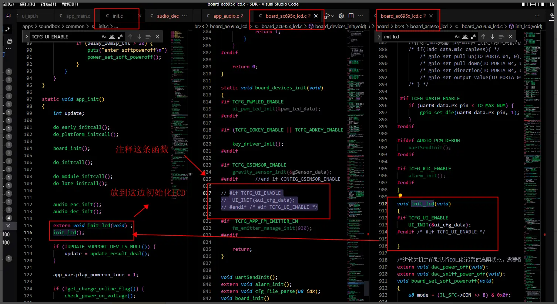
Task: Open soundbox breadcrumb in left editor
Action: [x=49, y=26]
